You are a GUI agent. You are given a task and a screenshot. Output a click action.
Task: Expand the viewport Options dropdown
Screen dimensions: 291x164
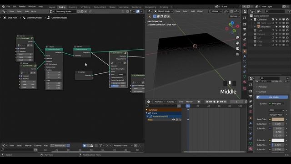235,16
